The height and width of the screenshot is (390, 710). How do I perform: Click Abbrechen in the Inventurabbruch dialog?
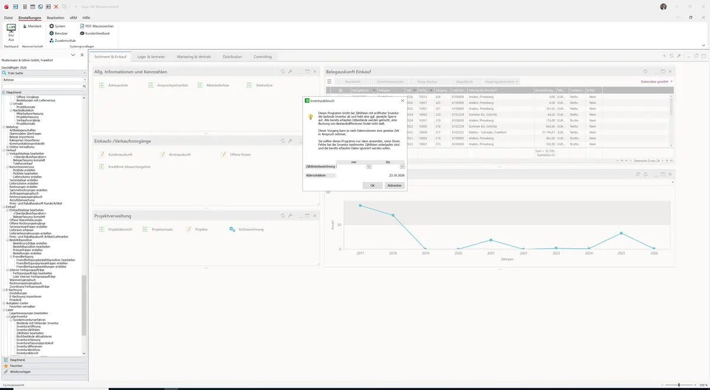pyautogui.click(x=395, y=186)
